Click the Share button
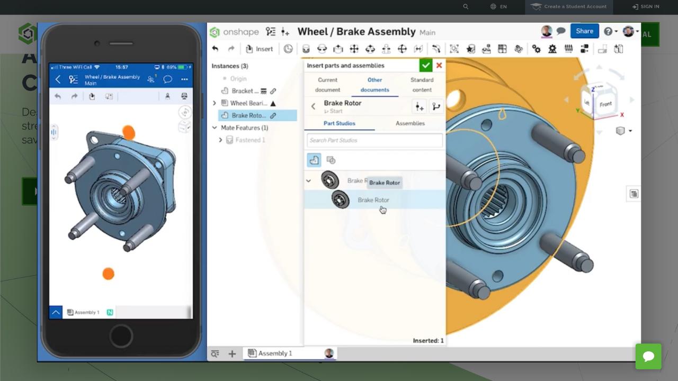The width and height of the screenshot is (678, 381). tap(584, 31)
